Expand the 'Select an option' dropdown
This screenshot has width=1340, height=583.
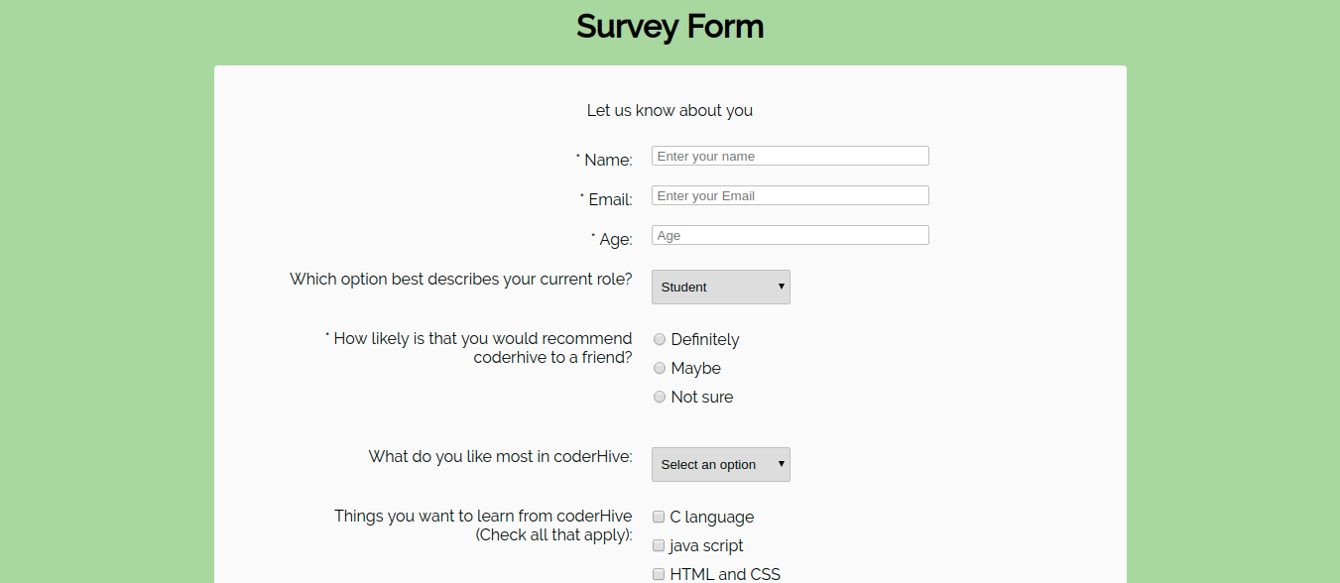(x=720, y=465)
